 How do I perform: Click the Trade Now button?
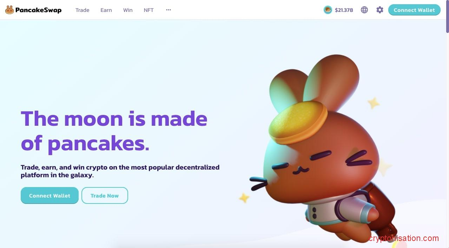tap(105, 195)
